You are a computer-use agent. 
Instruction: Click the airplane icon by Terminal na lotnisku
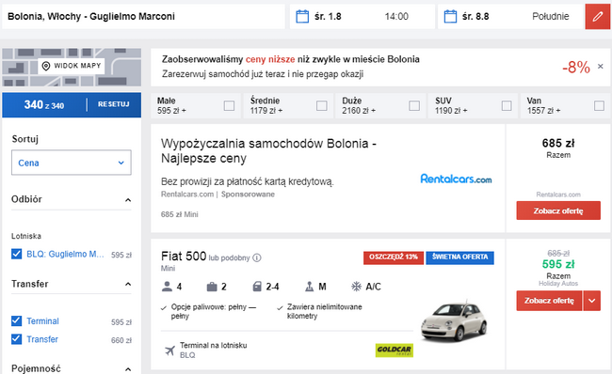[x=169, y=351]
